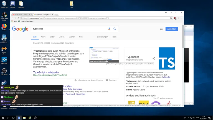Expand green dropdown arrow beside result URL
213x120 pixels.
tap(68, 103)
